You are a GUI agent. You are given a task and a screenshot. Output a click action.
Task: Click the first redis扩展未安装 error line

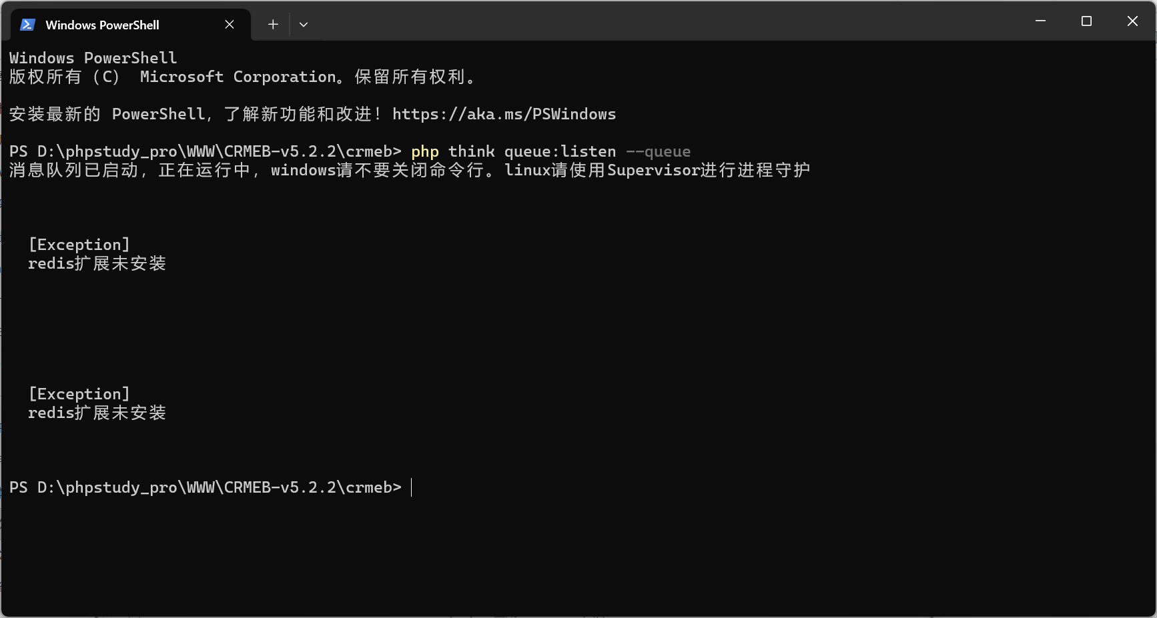point(97,263)
